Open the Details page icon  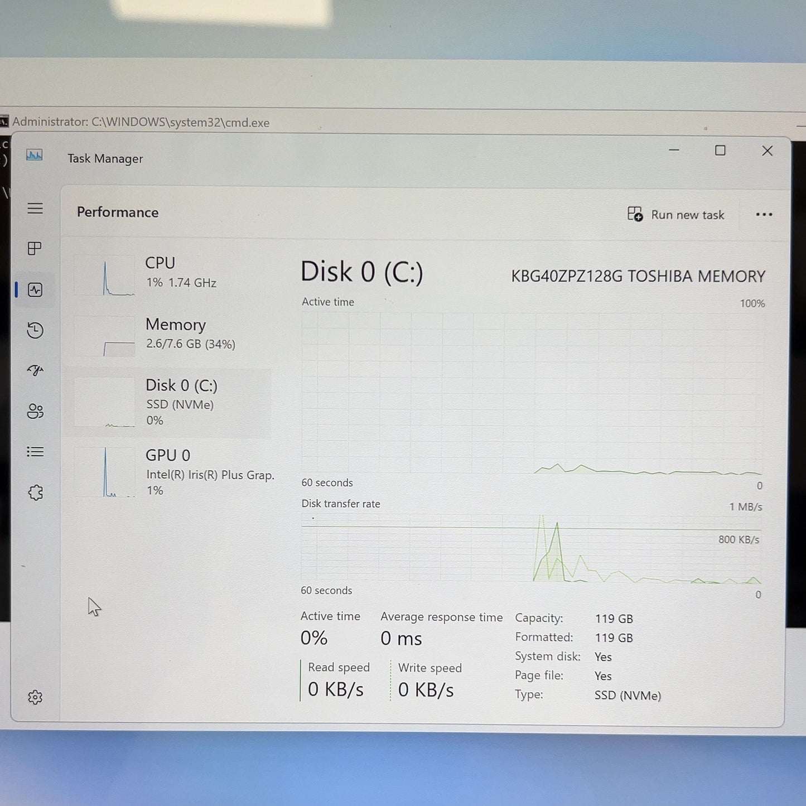pos(35,451)
